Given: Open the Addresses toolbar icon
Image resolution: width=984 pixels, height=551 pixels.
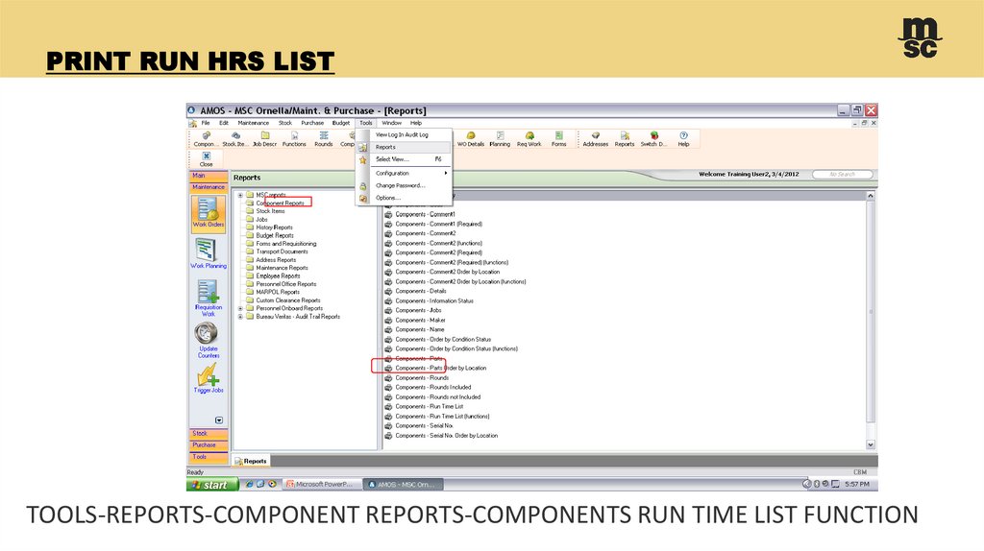Looking at the screenshot, I should 595,139.
